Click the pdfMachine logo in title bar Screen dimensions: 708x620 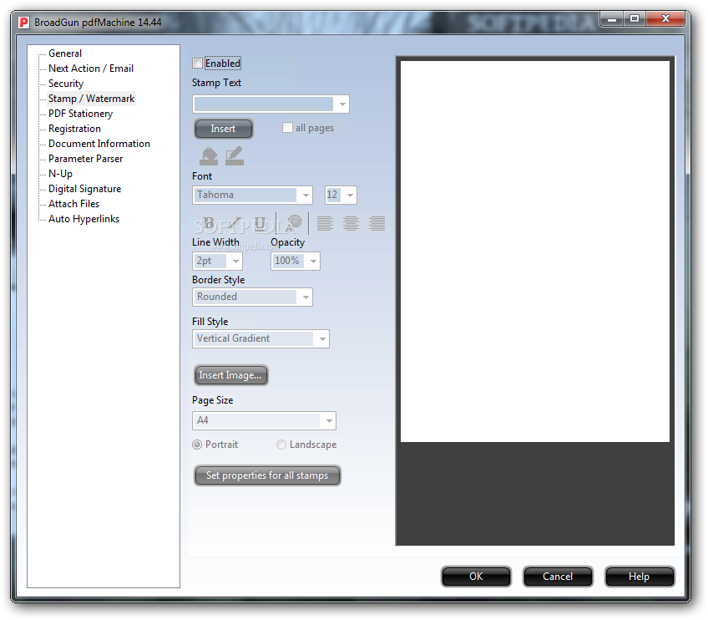24,22
